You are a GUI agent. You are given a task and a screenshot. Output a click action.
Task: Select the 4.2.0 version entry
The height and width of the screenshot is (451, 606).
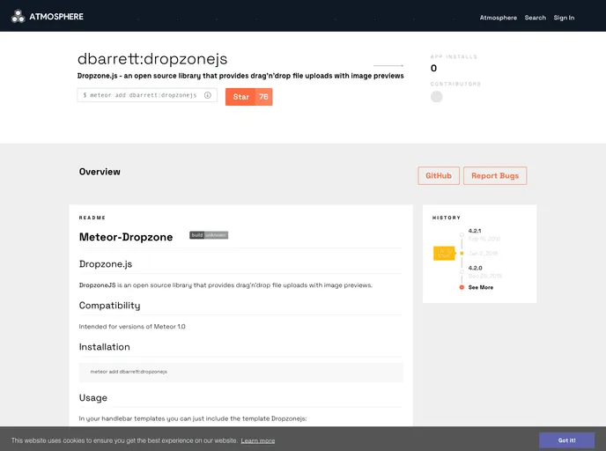click(475, 268)
